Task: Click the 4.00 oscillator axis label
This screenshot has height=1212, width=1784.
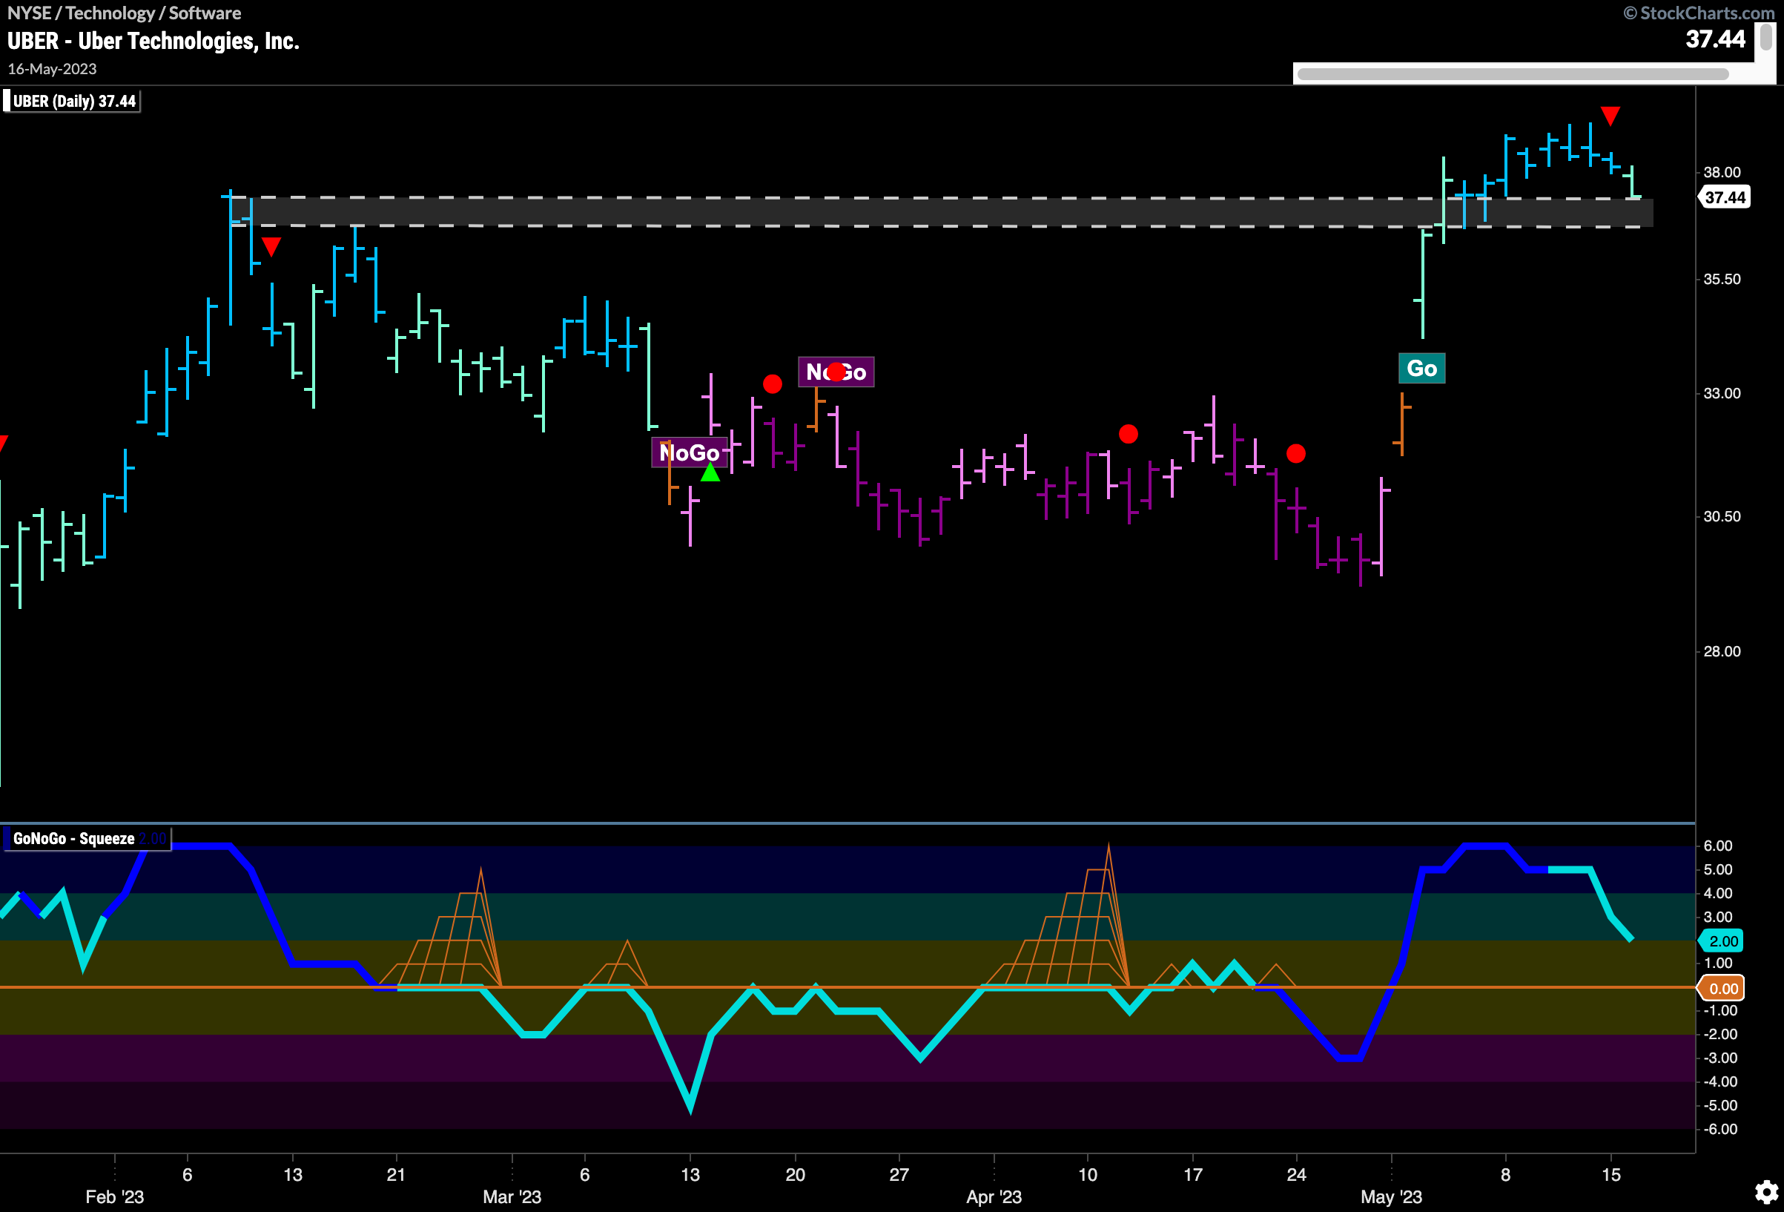Action: pos(1718,892)
